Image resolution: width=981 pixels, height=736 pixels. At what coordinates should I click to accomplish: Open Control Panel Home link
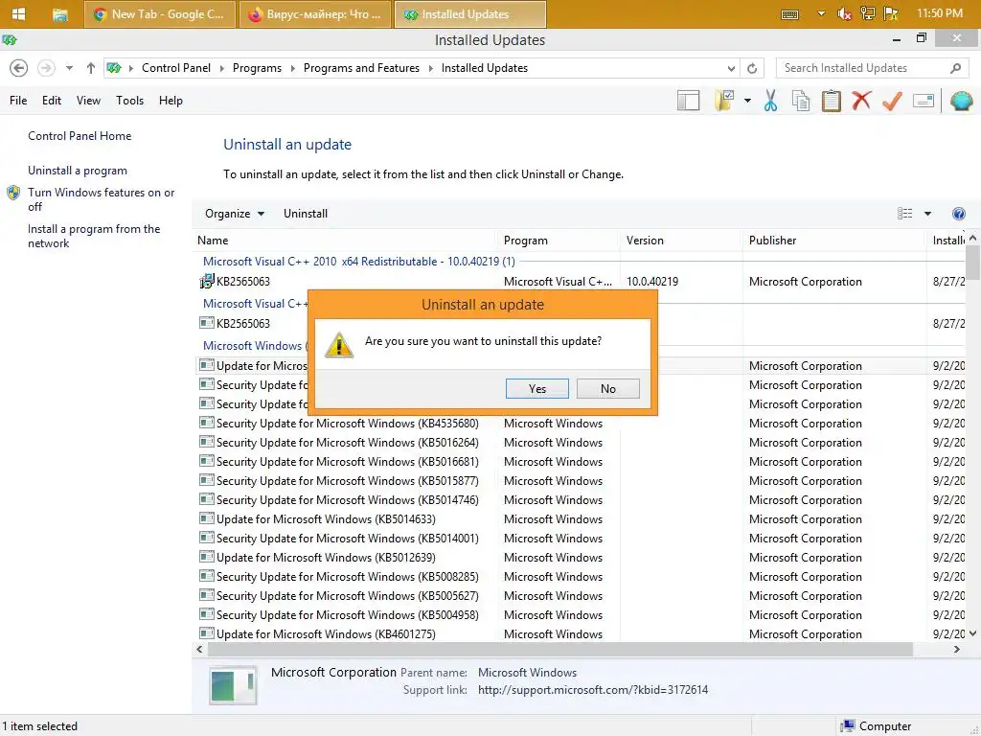80,136
